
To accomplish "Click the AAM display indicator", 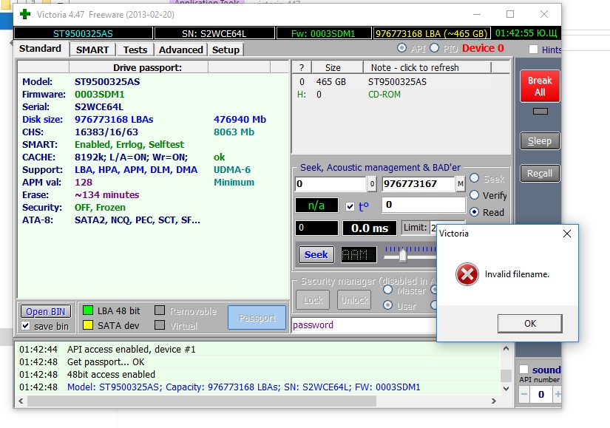I will pos(359,255).
